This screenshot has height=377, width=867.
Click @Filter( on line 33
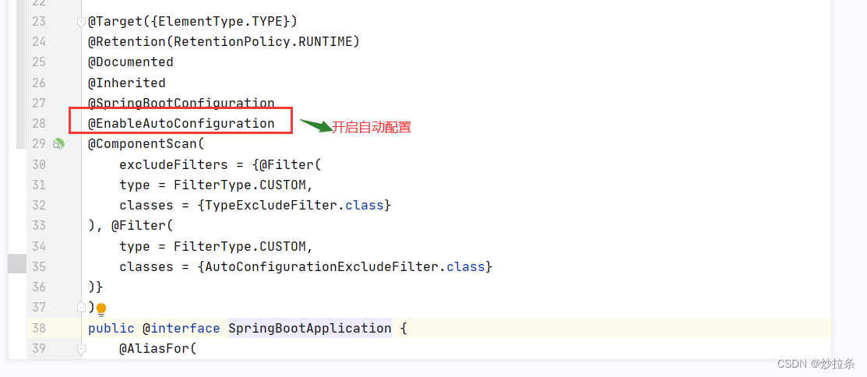pyautogui.click(x=142, y=226)
